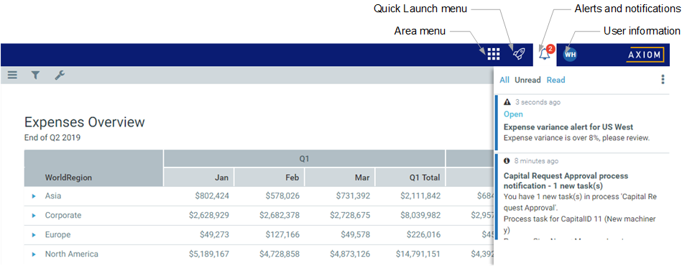Click the AXIOM logo
Viewport: 687px width, 266px height.
[x=645, y=55]
